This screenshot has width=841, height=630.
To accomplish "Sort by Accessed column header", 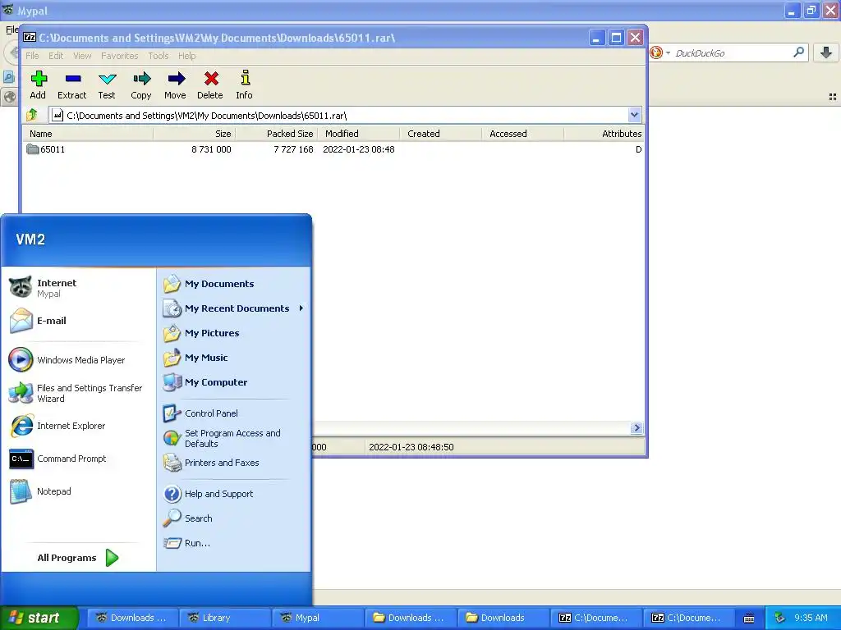I will coord(522,134).
